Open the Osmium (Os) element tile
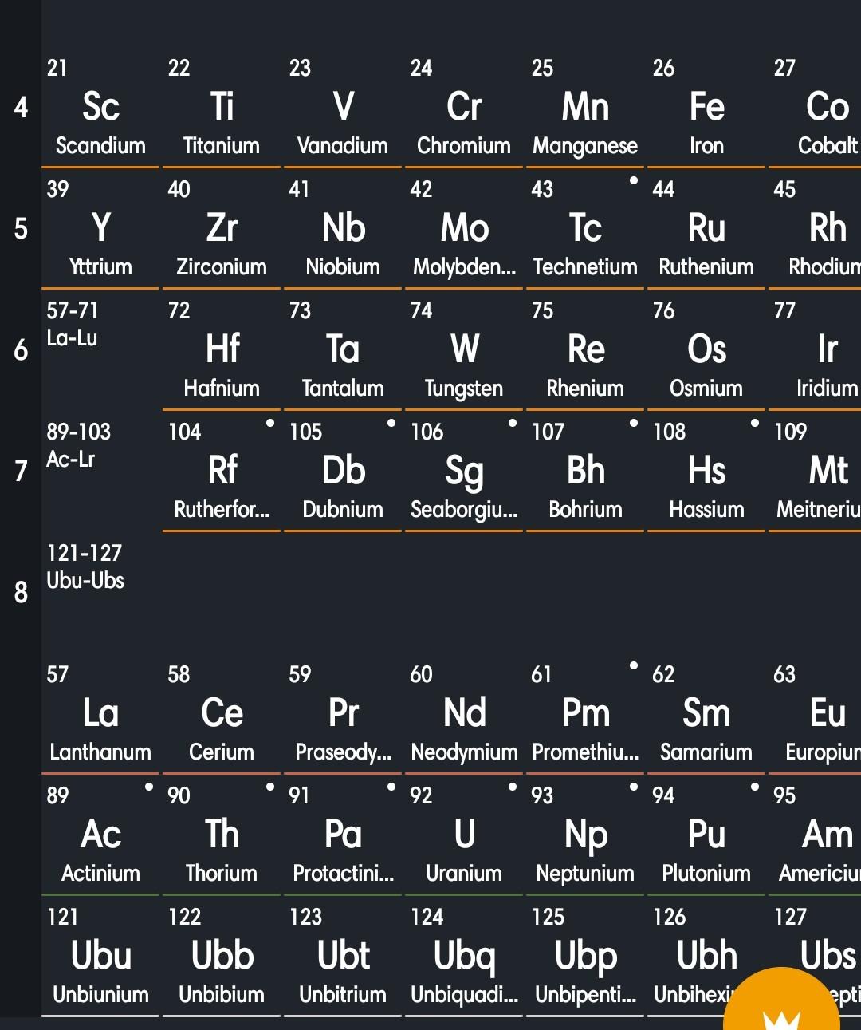 coord(706,353)
